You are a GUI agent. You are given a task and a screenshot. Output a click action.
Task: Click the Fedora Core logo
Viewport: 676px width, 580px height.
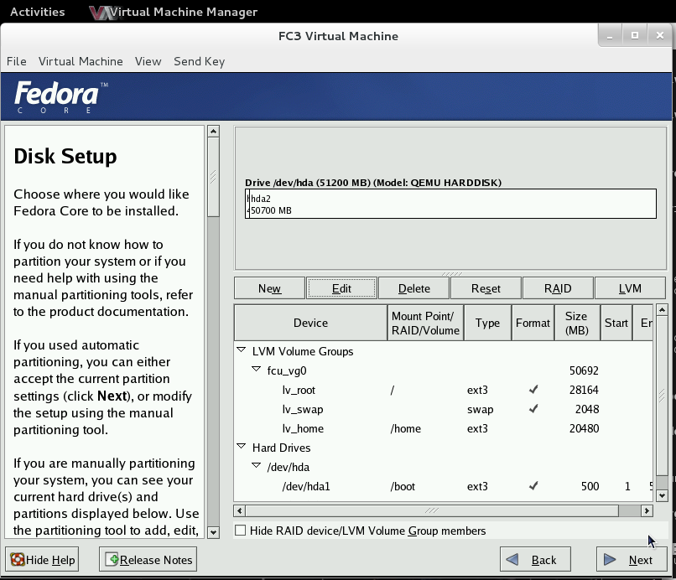60,96
